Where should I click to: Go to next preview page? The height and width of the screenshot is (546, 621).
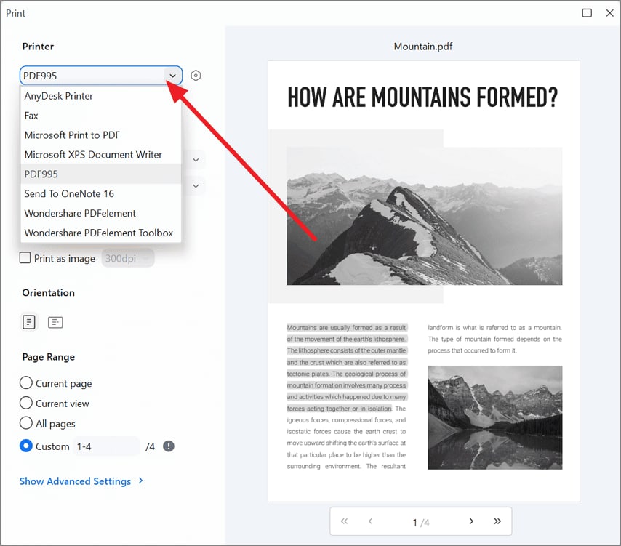click(x=471, y=521)
